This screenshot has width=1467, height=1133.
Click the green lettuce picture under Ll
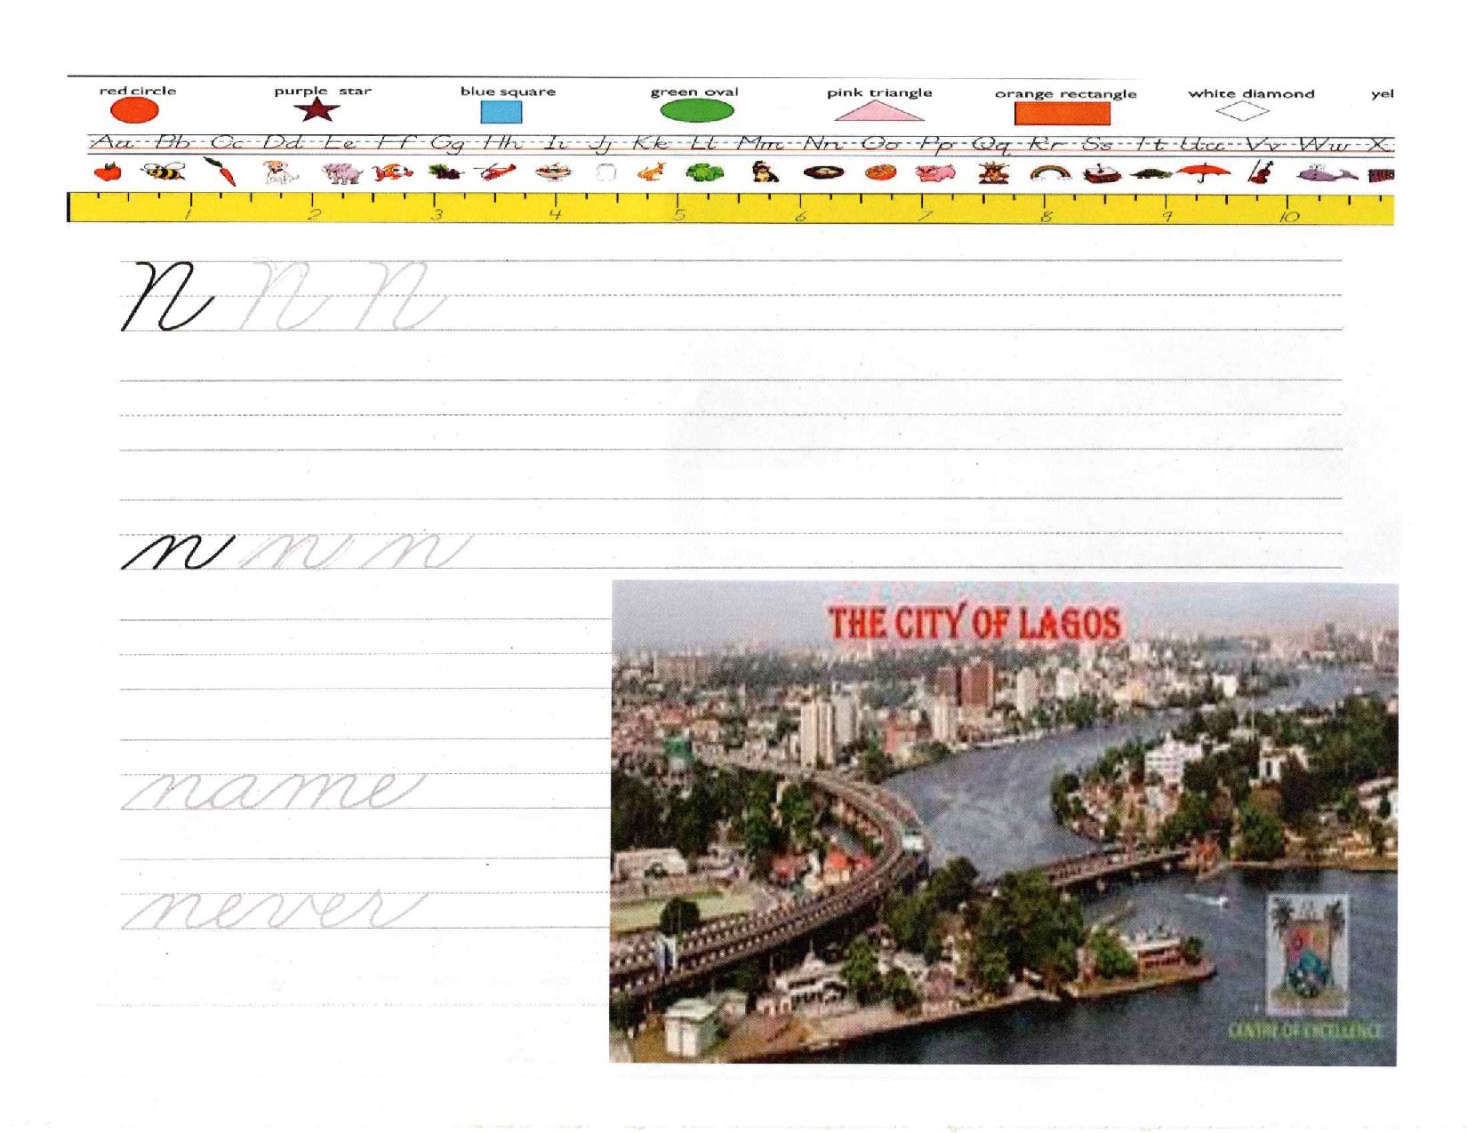[705, 172]
